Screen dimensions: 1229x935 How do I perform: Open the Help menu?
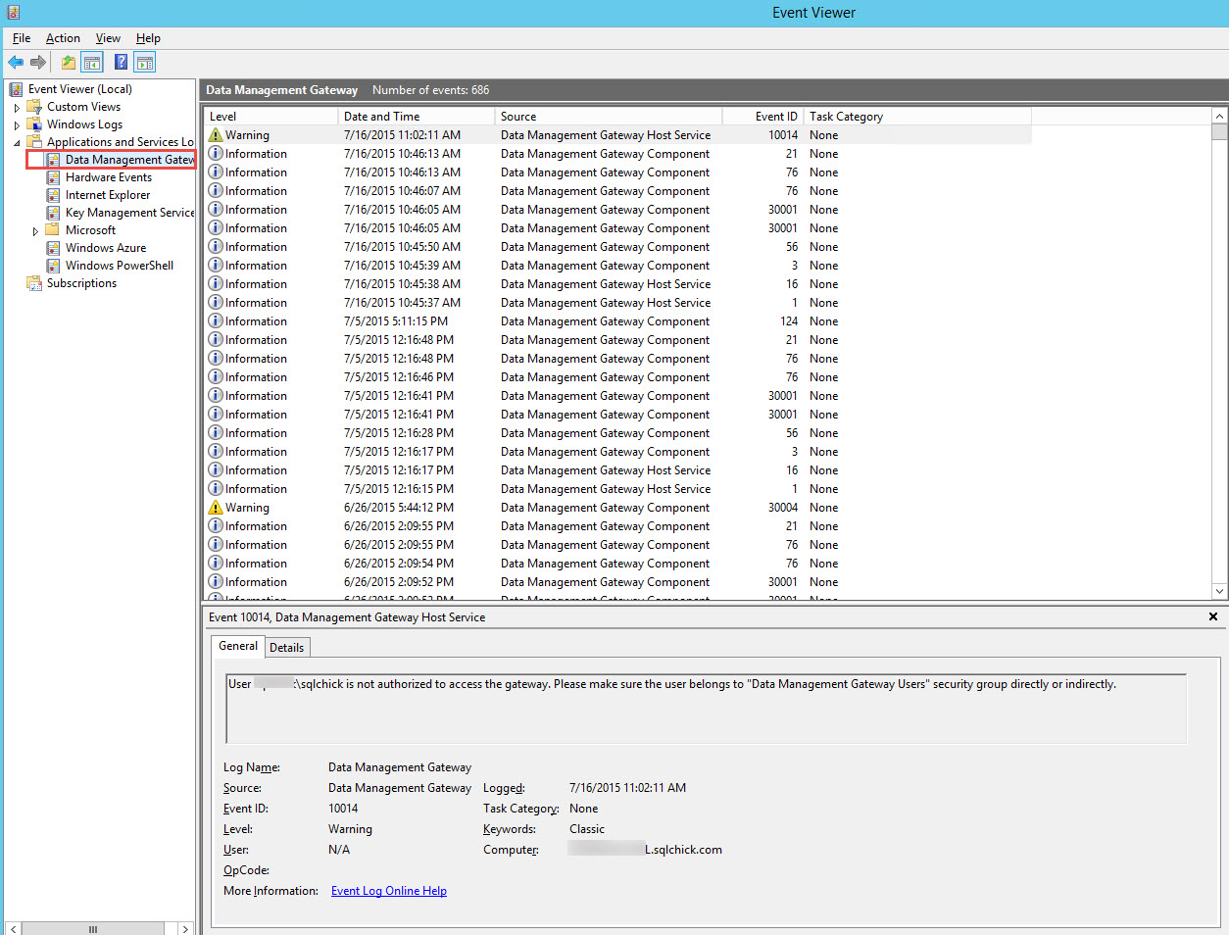(x=148, y=38)
